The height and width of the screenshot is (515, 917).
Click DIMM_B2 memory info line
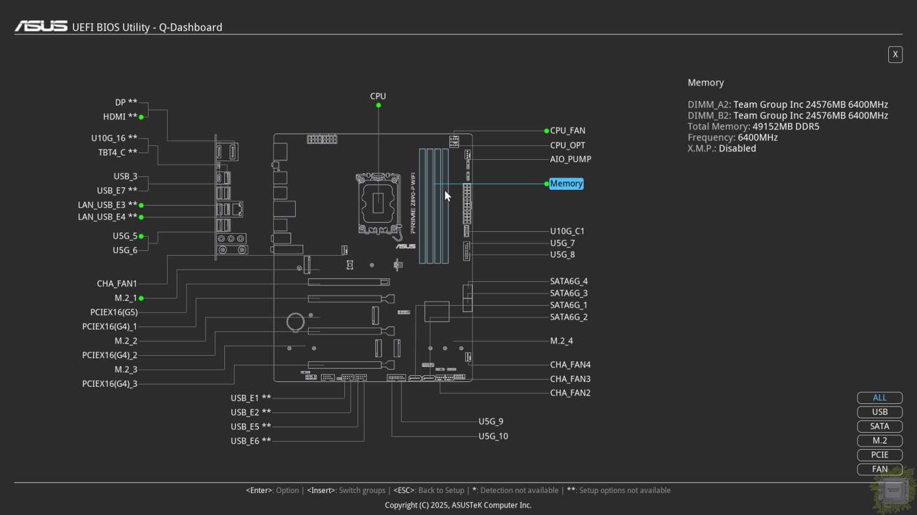[787, 116]
